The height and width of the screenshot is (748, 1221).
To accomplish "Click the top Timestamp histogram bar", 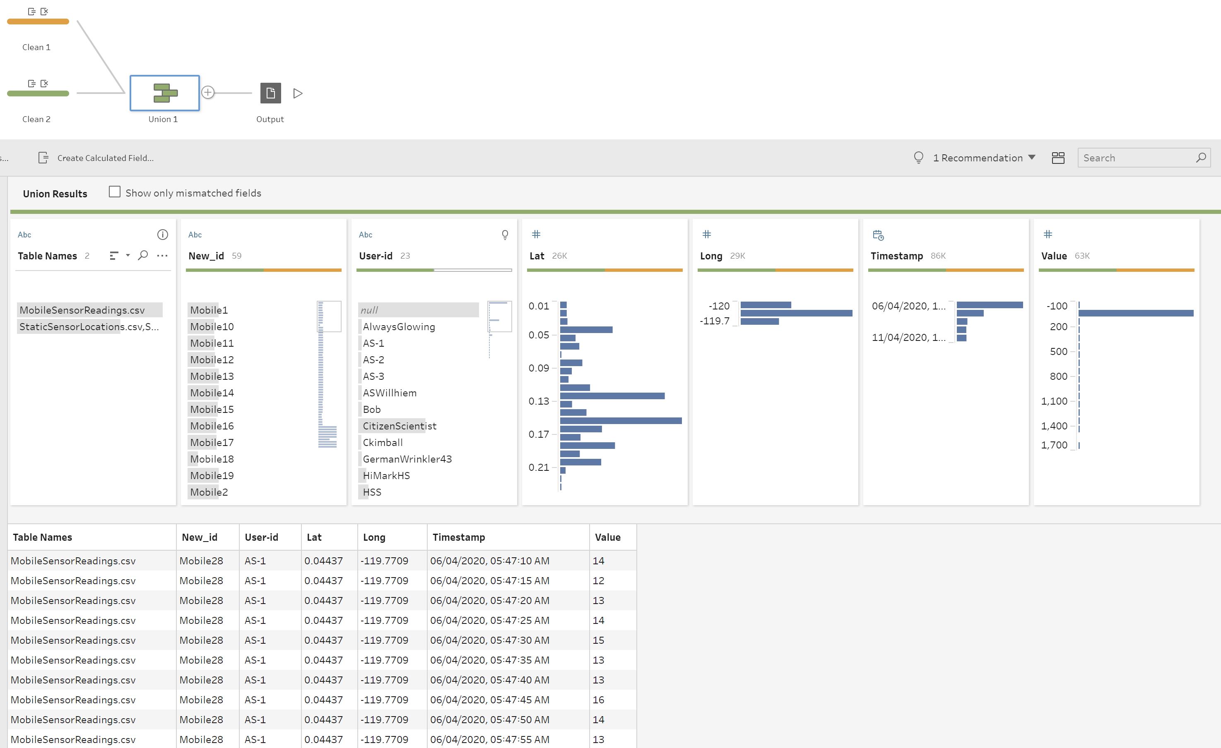I will [x=990, y=305].
